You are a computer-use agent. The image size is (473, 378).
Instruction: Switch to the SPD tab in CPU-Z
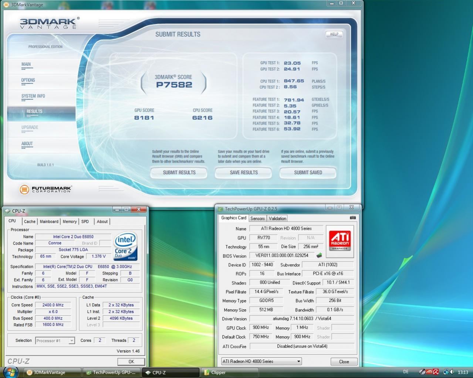tap(85, 221)
